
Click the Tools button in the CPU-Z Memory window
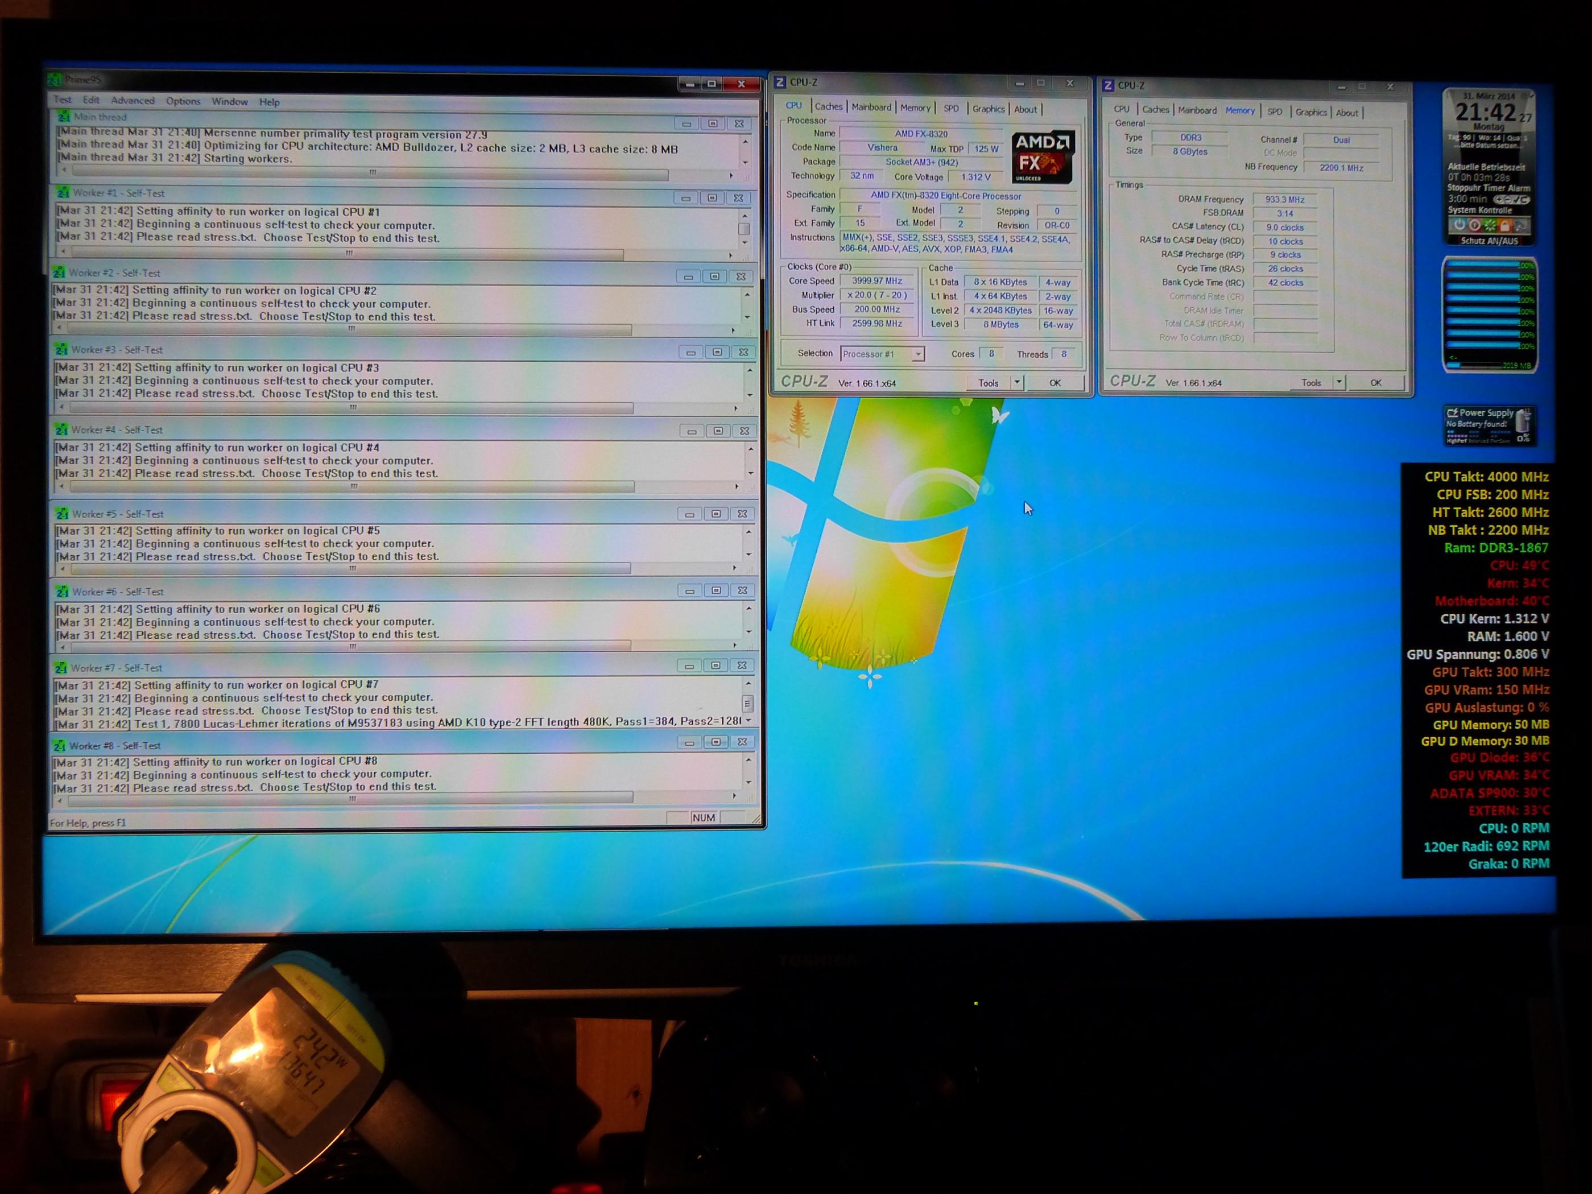point(1310,383)
